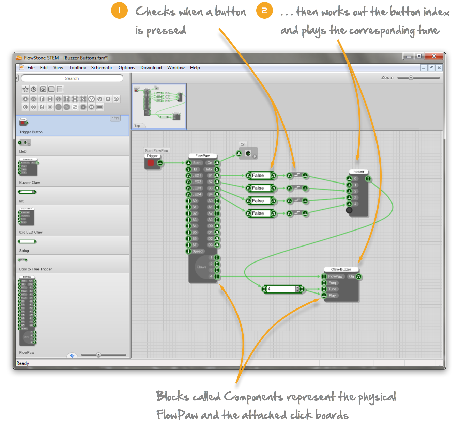
Task: Select the lowercase f filter icon
Action: tap(42, 107)
